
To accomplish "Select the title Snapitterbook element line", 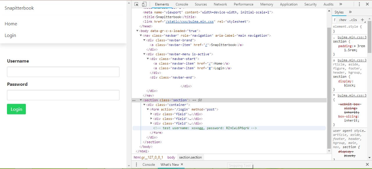I will (169, 17).
